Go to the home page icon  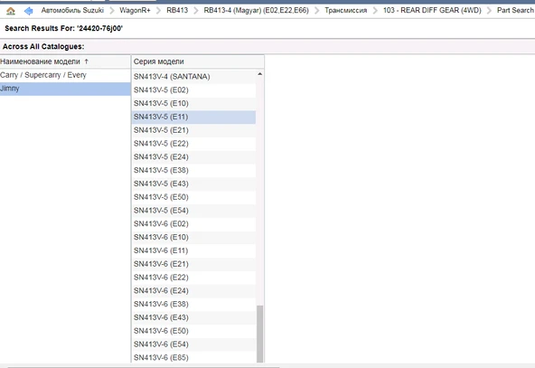click(11, 11)
